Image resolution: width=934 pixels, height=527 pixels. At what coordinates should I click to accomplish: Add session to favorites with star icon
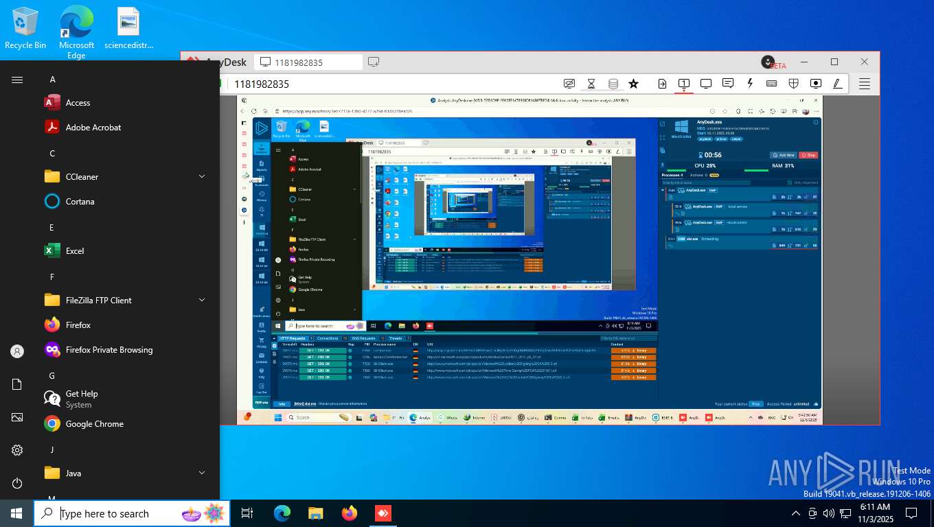coord(633,84)
